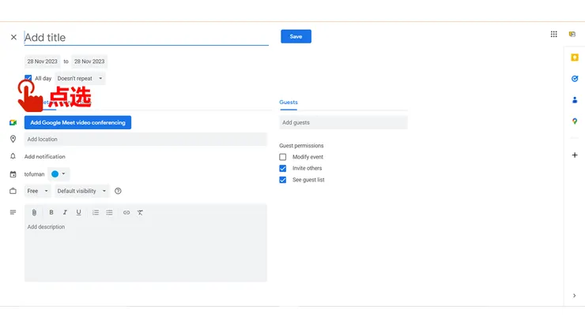Viewport: 585px width, 328px height.
Task: Uncheck the See guest list permission
Action: pyautogui.click(x=283, y=180)
